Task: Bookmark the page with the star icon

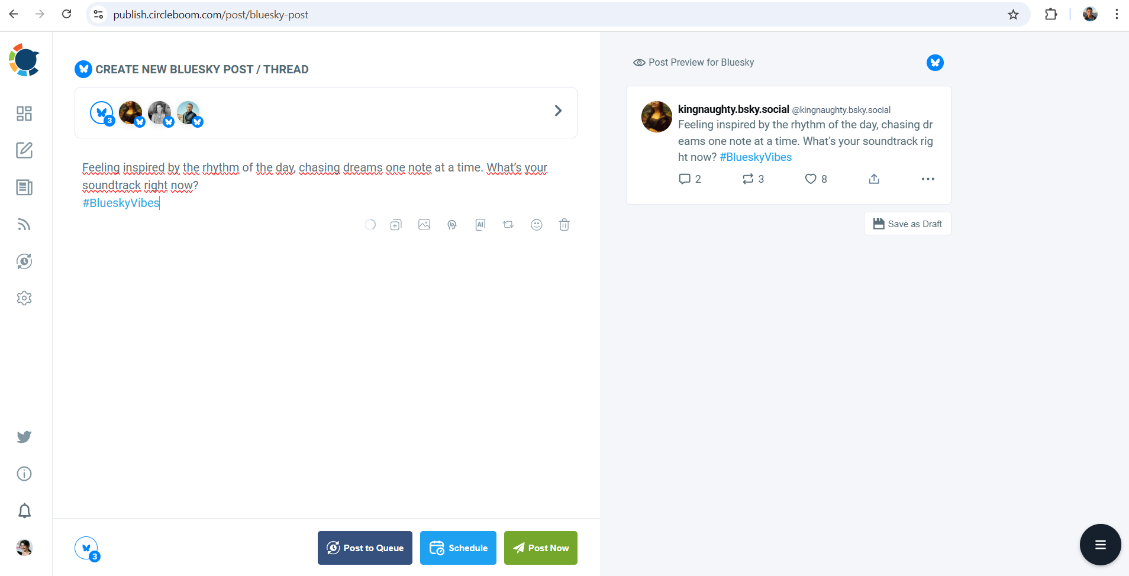Action: (1013, 14)
